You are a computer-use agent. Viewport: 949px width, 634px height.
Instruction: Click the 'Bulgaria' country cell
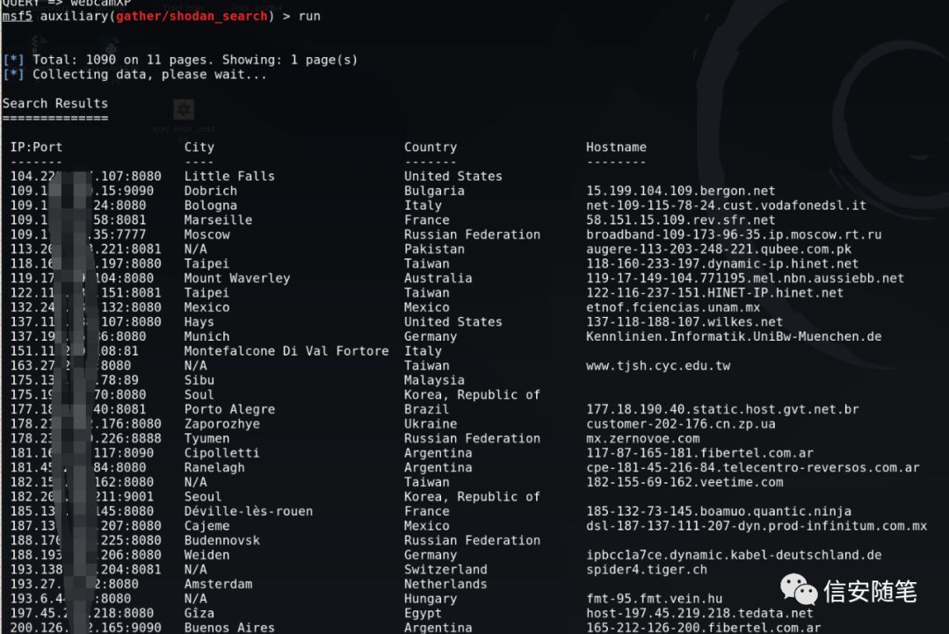coord(434,191)
